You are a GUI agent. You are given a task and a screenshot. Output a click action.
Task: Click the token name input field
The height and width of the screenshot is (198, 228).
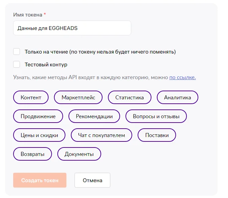pyautogui.click(x=72, y=28)
